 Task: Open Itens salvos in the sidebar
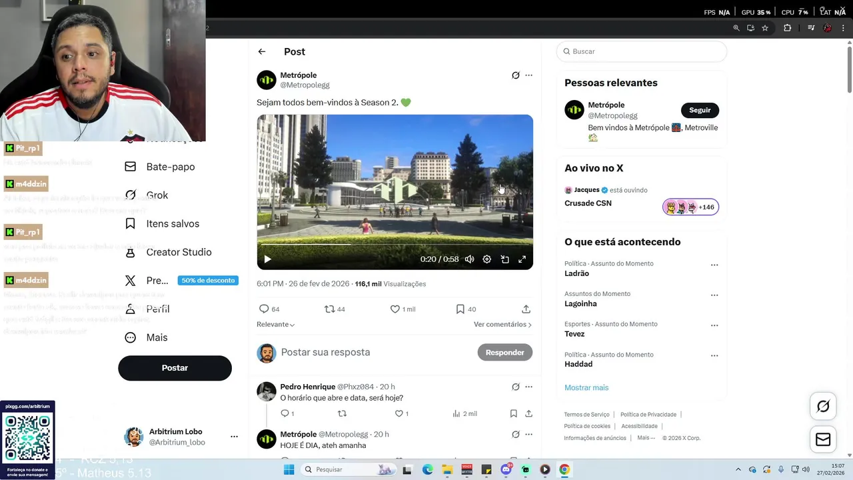point(162,224)
